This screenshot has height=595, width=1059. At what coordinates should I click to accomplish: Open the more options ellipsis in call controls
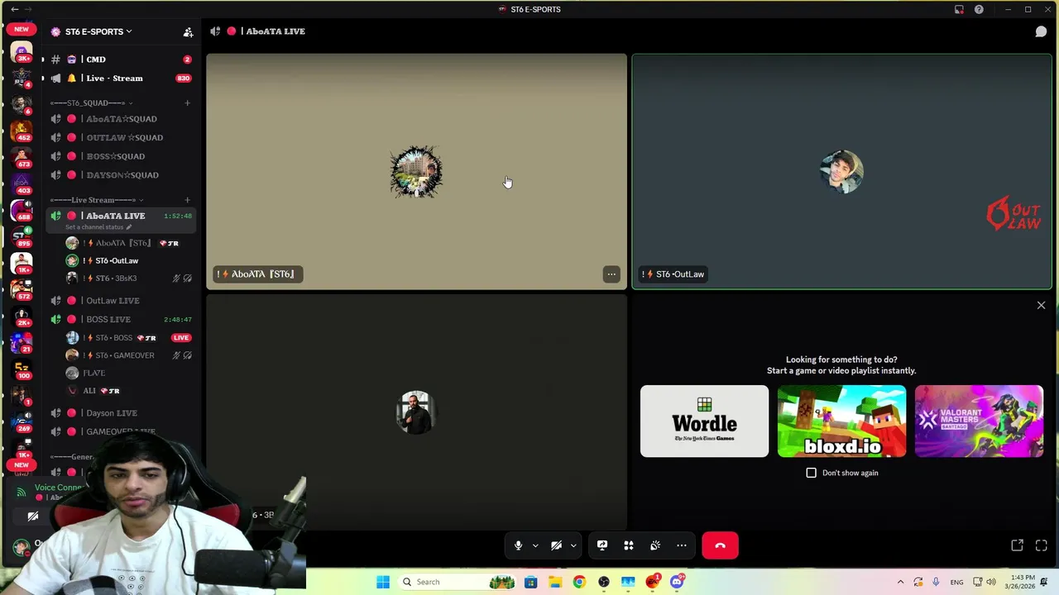[682, 545]
